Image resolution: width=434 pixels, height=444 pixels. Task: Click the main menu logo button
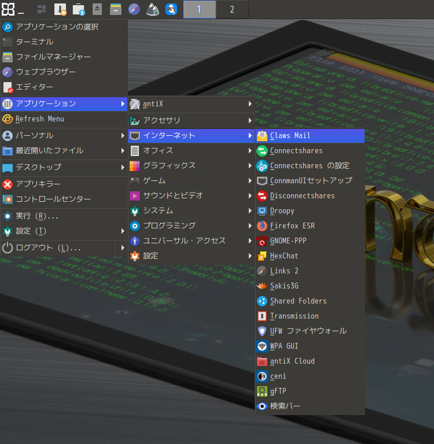(8, 9)
